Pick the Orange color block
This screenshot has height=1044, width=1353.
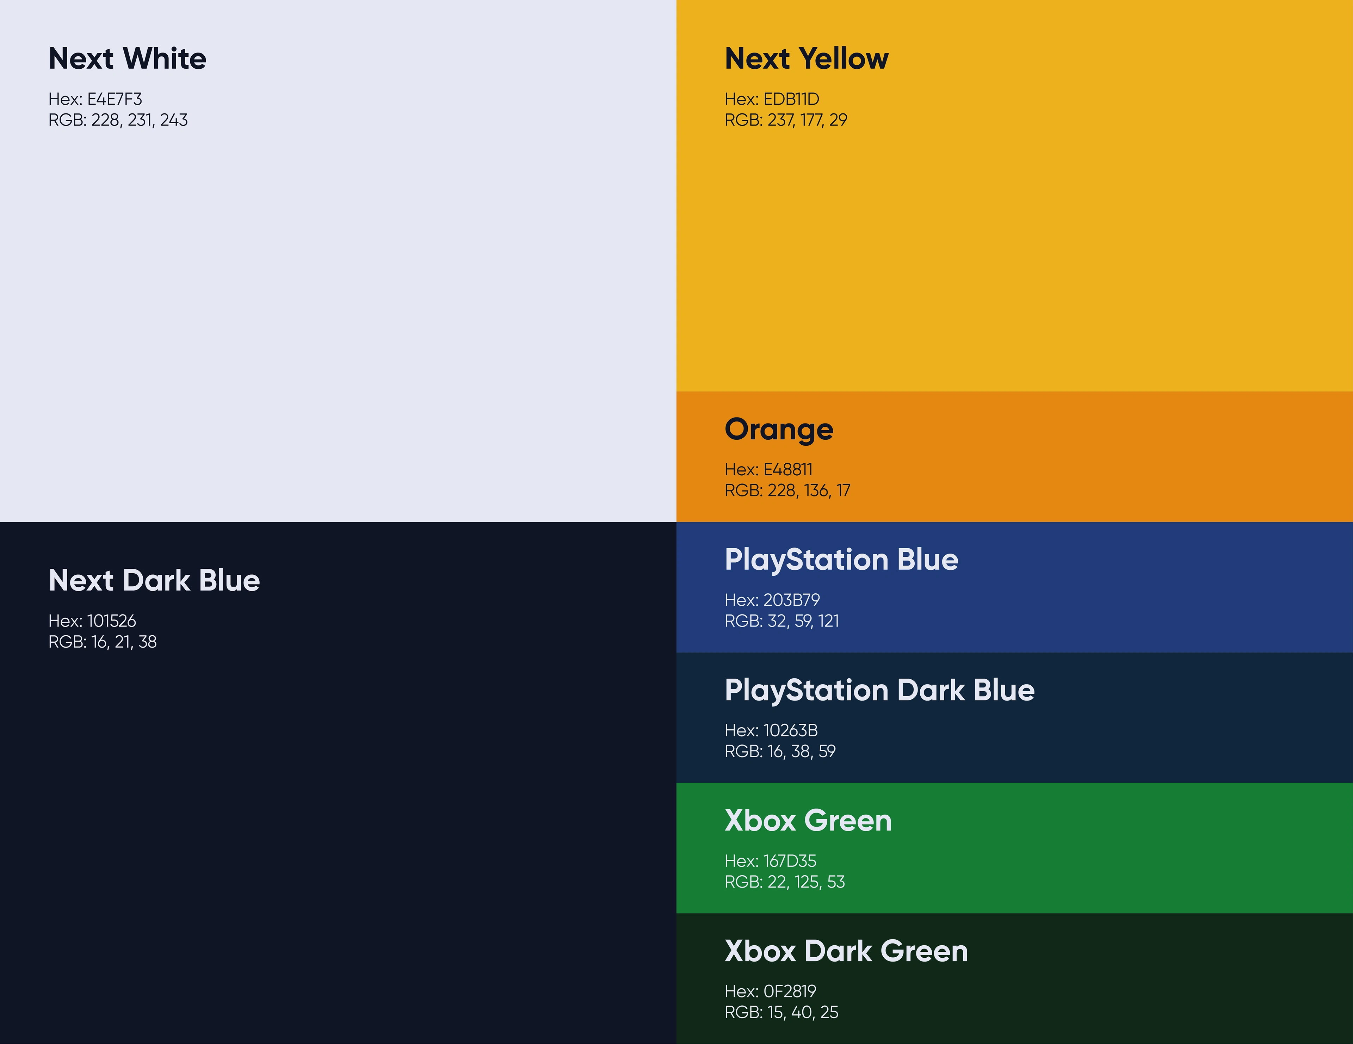1015,457
